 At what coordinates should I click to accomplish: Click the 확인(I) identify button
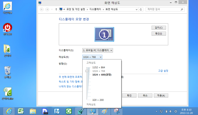(159, 34)
